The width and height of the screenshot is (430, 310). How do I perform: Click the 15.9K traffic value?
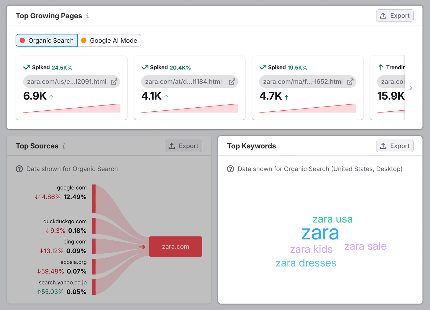coord(391,96)
